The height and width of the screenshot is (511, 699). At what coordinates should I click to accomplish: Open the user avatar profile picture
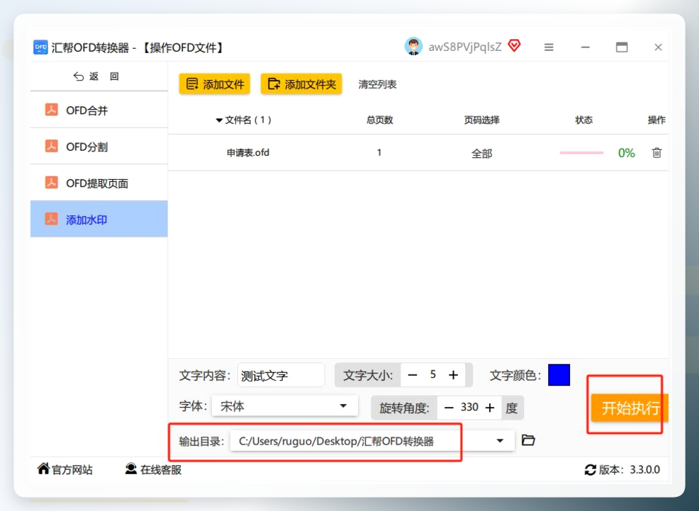414,46
